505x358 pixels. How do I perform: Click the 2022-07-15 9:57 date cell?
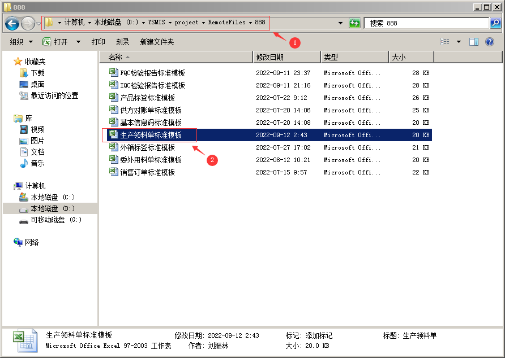coord(281,172)
